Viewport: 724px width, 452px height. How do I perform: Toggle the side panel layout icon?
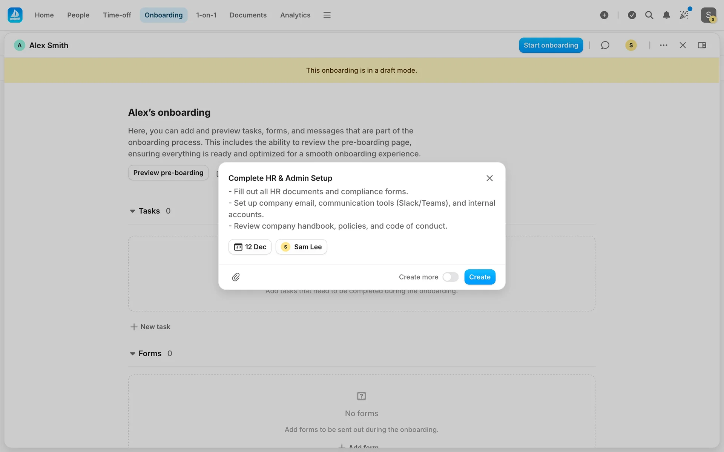(x=702, y=45)
